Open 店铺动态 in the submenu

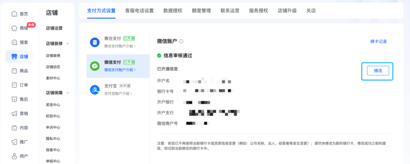(x=53, y=67)
